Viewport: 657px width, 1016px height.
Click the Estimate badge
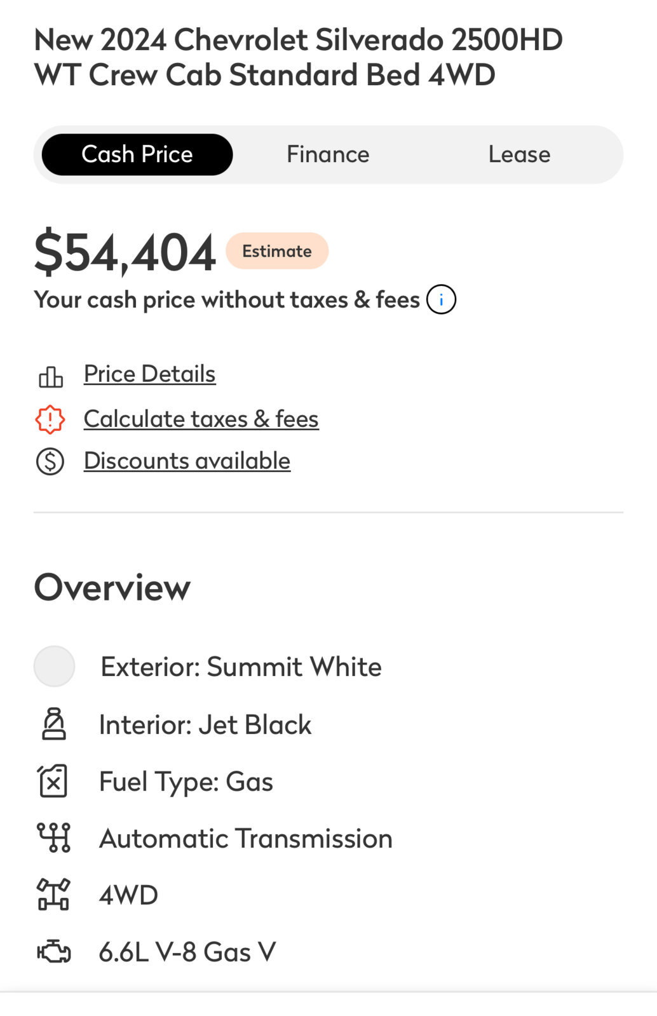point(277,251)
